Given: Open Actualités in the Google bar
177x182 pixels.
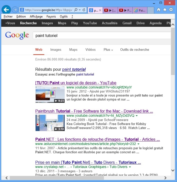Looking at the screenshot, I should [x=110, y=23].
